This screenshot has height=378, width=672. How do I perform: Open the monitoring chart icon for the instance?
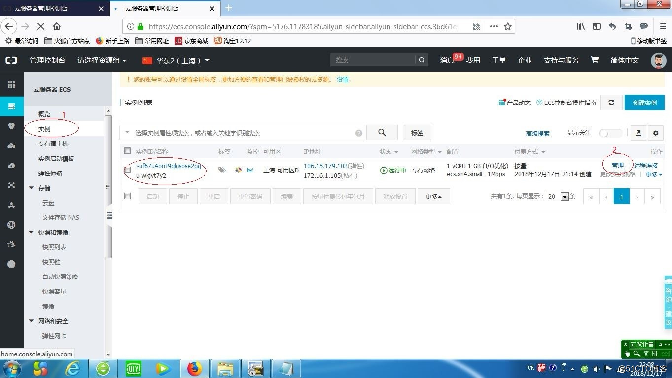[x=250, y=170]
